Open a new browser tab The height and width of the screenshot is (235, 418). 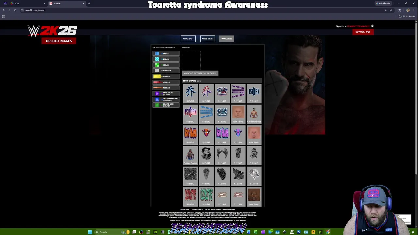pyautogui.click(x=89, y=3)
